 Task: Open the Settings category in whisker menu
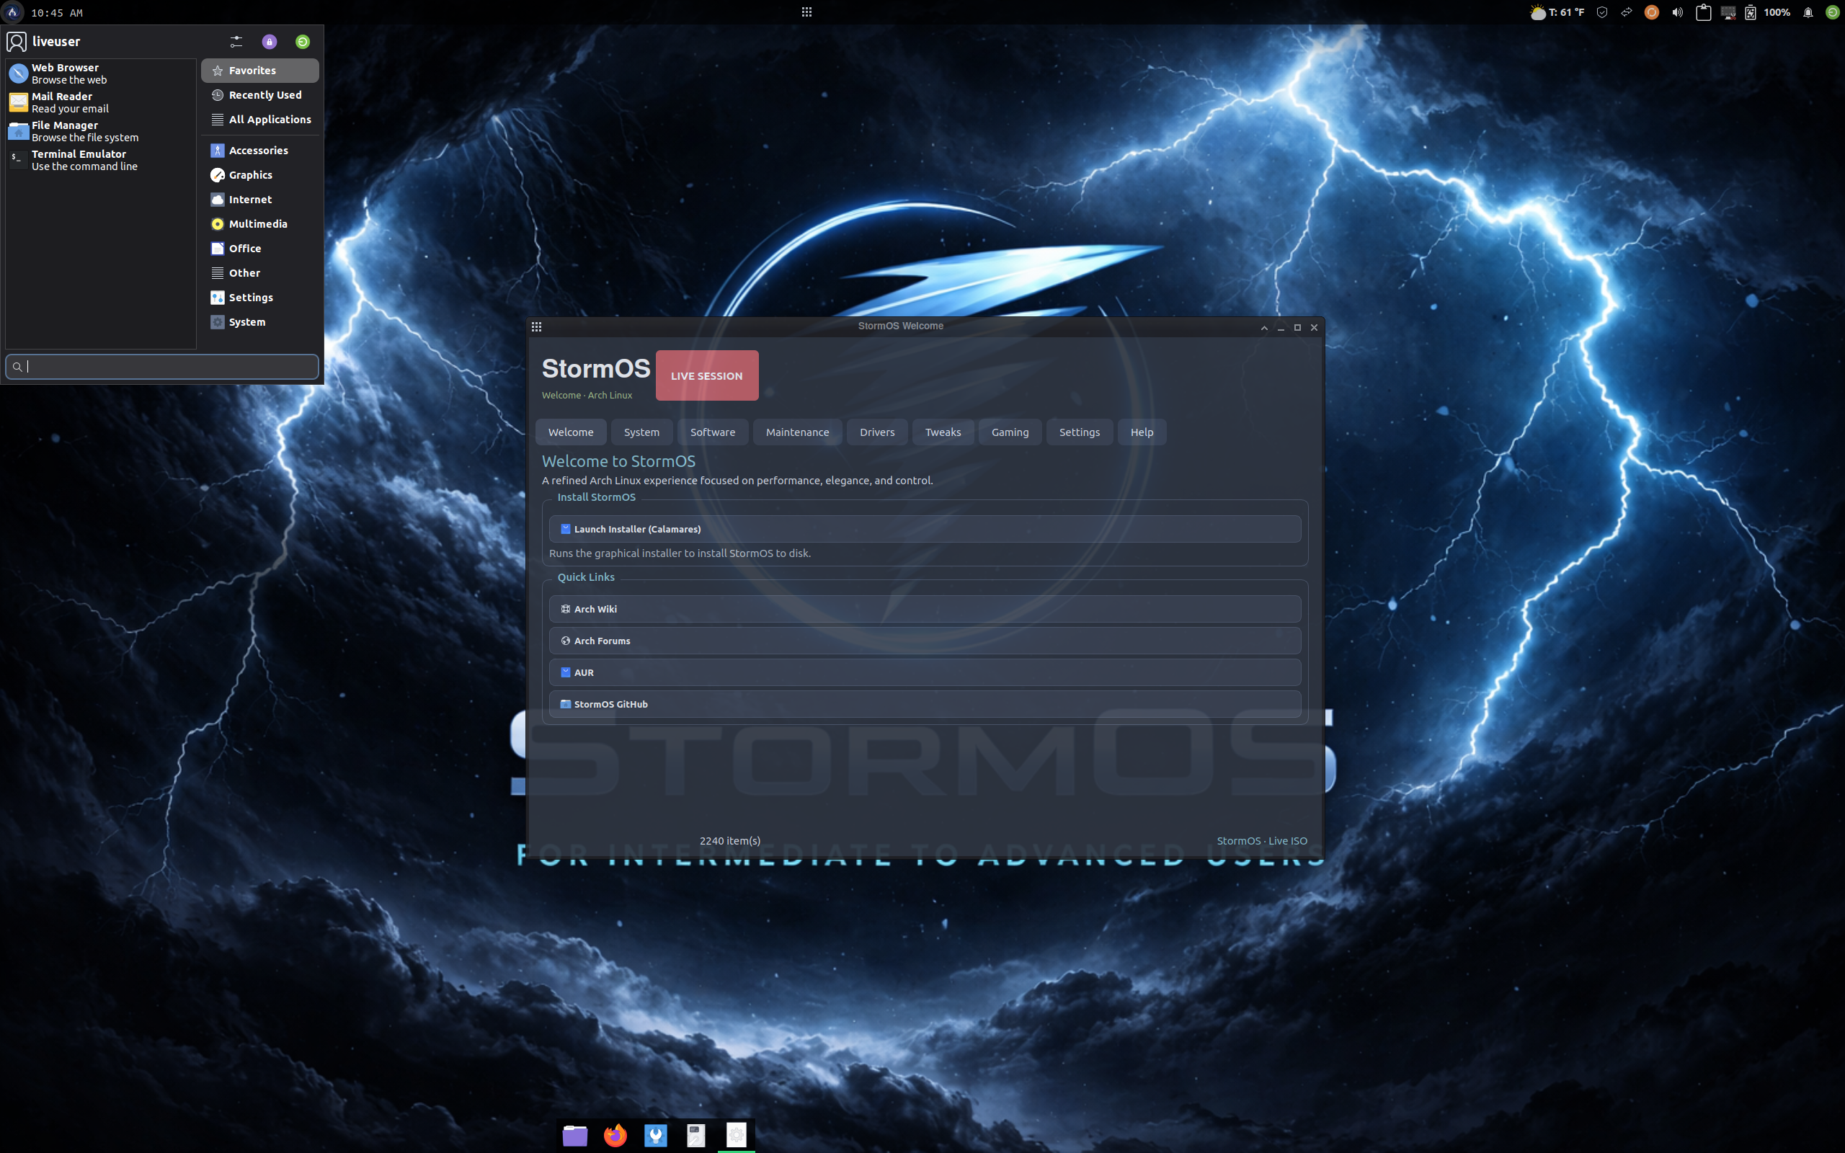(260, 298)
